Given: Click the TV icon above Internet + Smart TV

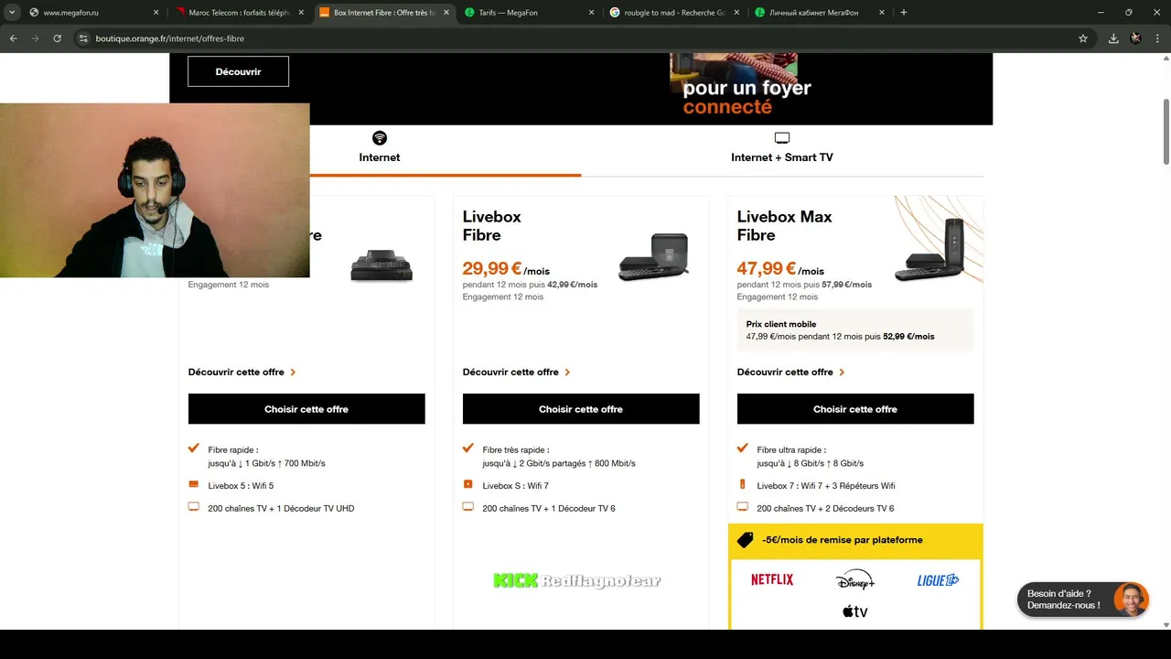Looking at the screenshot, I should coord(782,138).
